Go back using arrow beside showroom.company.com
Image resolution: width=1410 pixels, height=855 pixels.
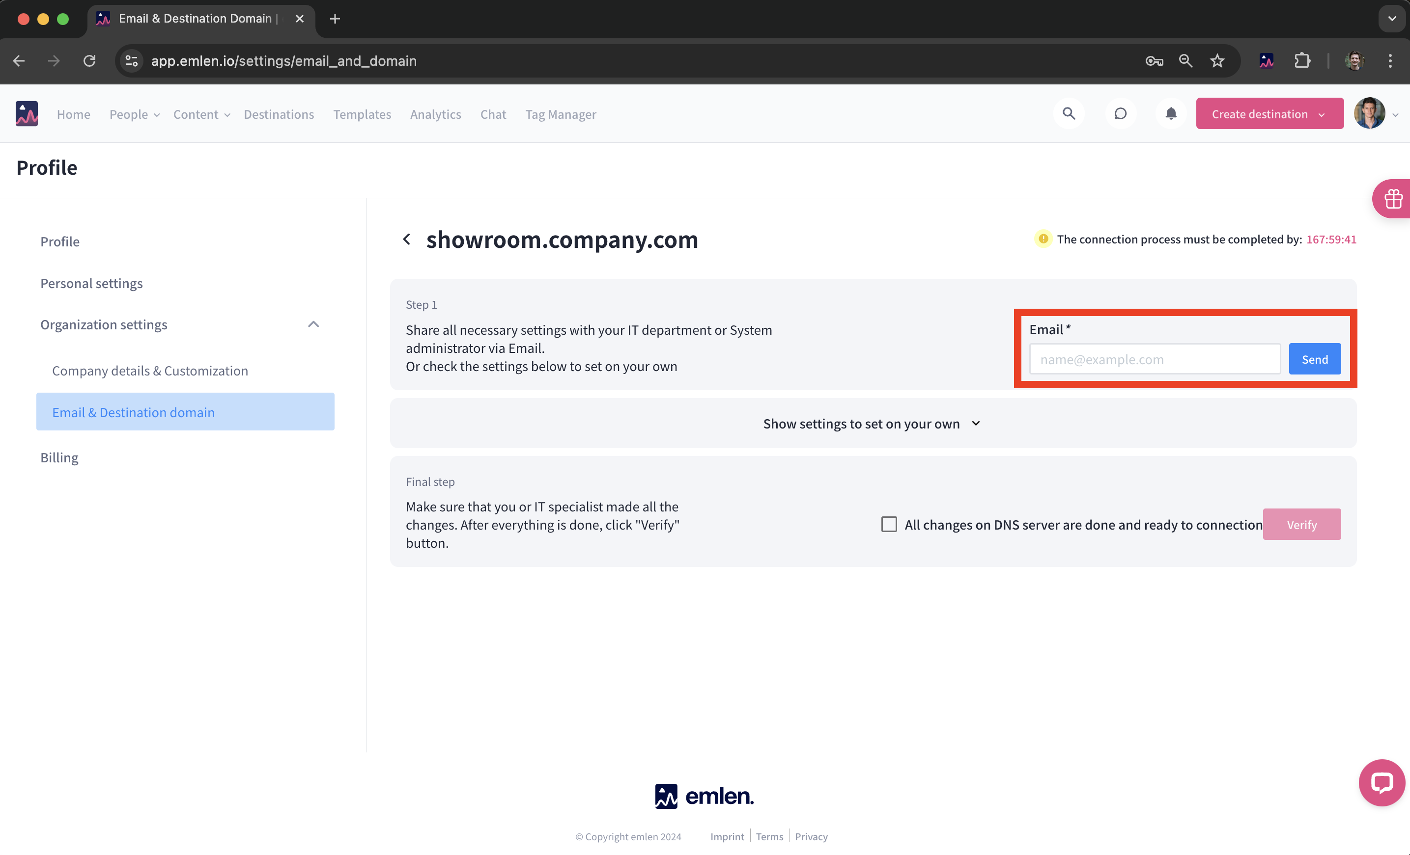407,239
